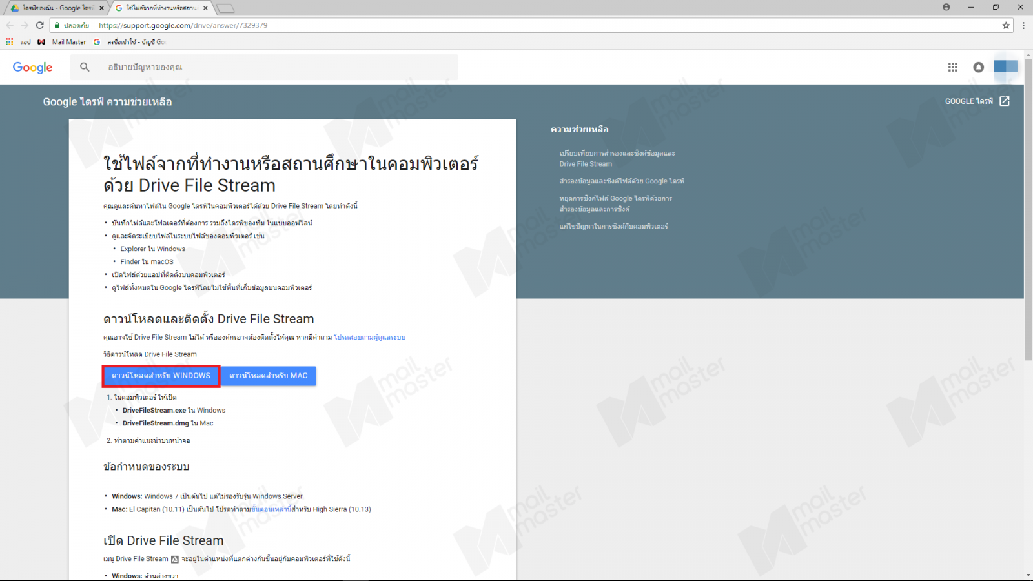The height and width of the screenshot is (581, 1033).
Task: Click the browser forward arrow
Action: tap(25, 25)
